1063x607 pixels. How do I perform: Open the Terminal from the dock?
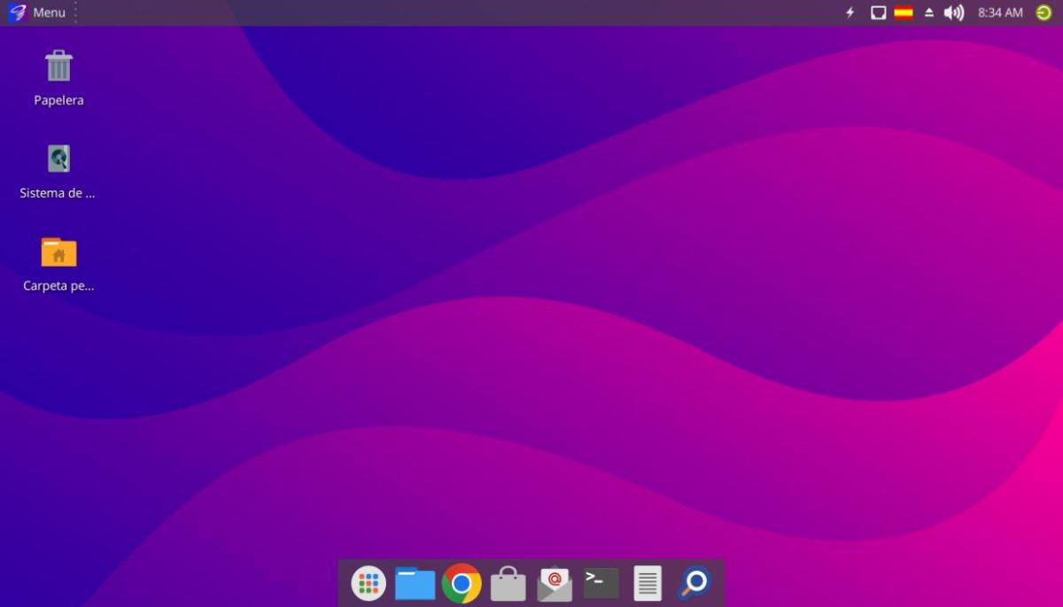pos(601,583)
